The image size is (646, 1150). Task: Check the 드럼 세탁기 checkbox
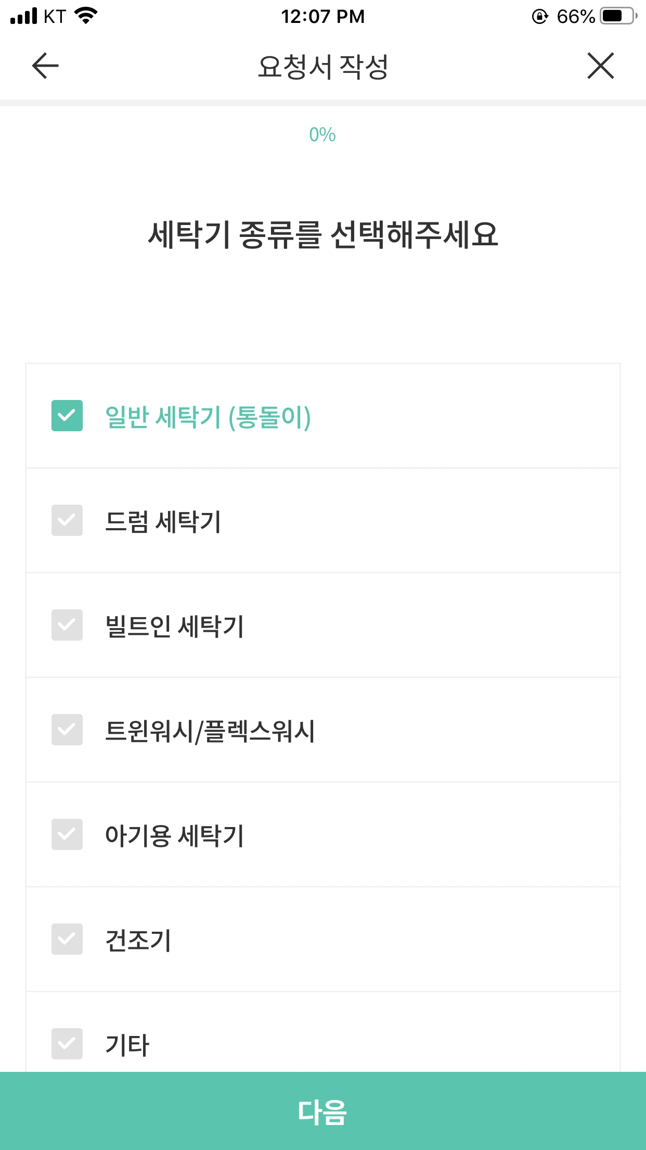pos(67,520)
